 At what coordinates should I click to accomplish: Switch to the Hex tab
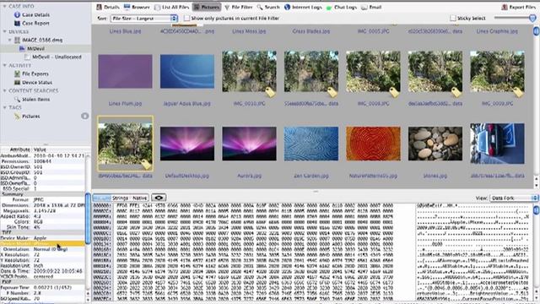click(x=101, y=198)
